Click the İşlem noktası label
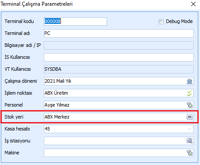The height and width of the screenshot is (165, 200). pos(18,93)
